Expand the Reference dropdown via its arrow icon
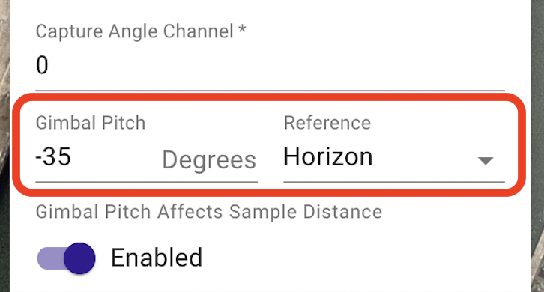This screenshot has width=544, height=292. (486, 160)
